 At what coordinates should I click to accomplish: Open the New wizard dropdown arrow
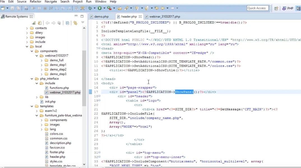8,8
